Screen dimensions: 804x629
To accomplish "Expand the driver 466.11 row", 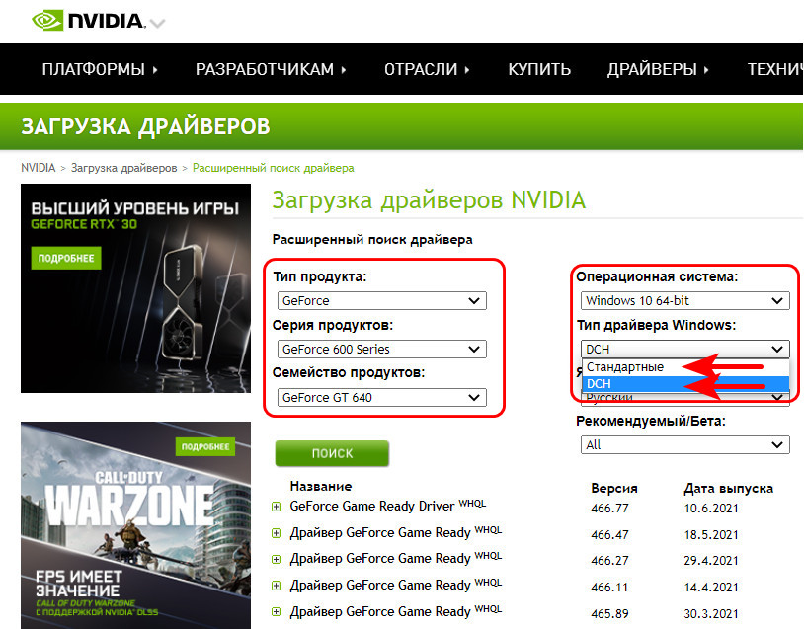I will pos(276,586).
